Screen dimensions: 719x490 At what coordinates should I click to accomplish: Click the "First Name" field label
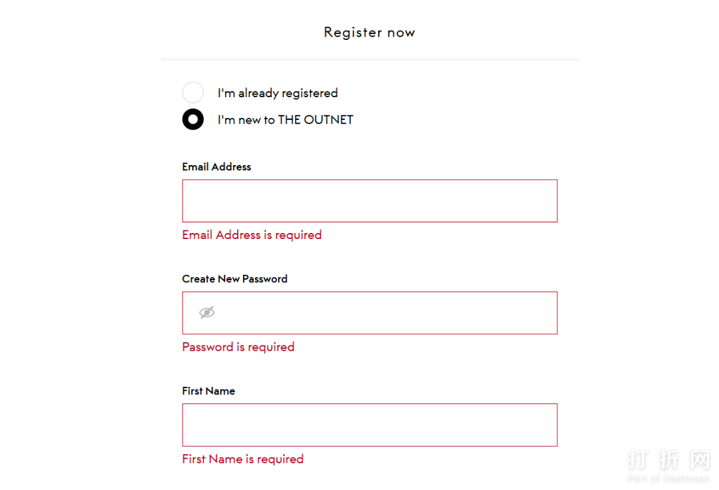(208, 391)
